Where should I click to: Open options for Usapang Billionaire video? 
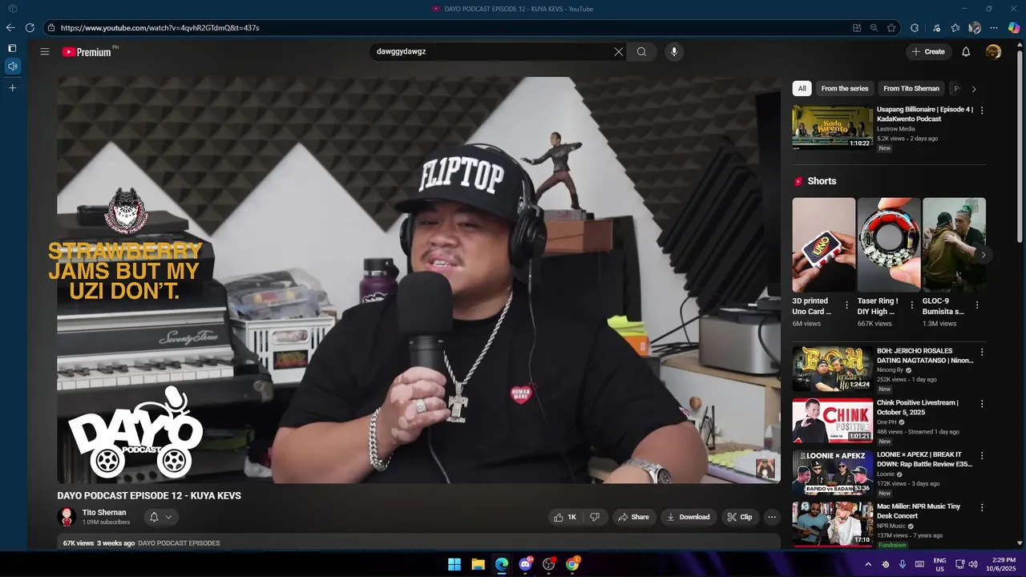(x=982, y=110)
